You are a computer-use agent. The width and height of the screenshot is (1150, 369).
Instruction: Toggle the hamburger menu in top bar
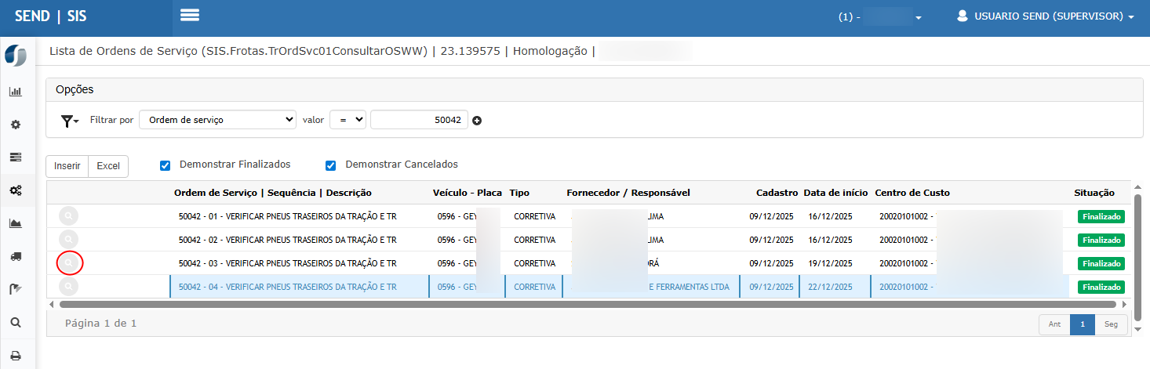click(189, 15)
